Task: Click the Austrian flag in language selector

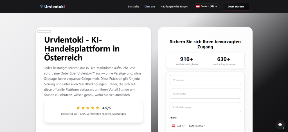Action: 198,6
